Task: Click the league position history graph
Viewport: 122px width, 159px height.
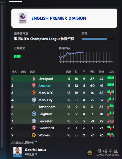Action: point(86,57)
